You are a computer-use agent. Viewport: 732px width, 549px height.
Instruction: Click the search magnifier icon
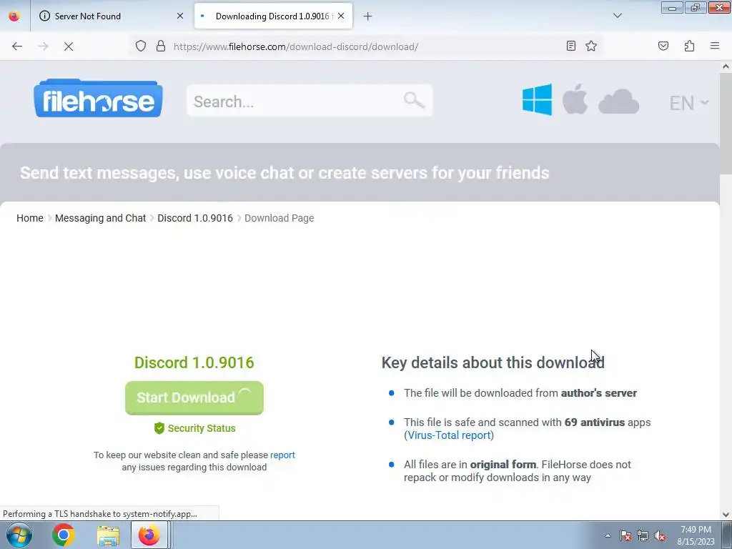(x=414, y=100)
